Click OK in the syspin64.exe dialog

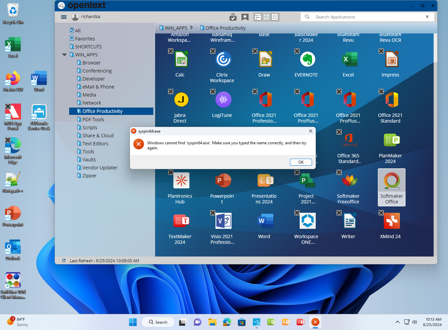(x=301, y=162)
